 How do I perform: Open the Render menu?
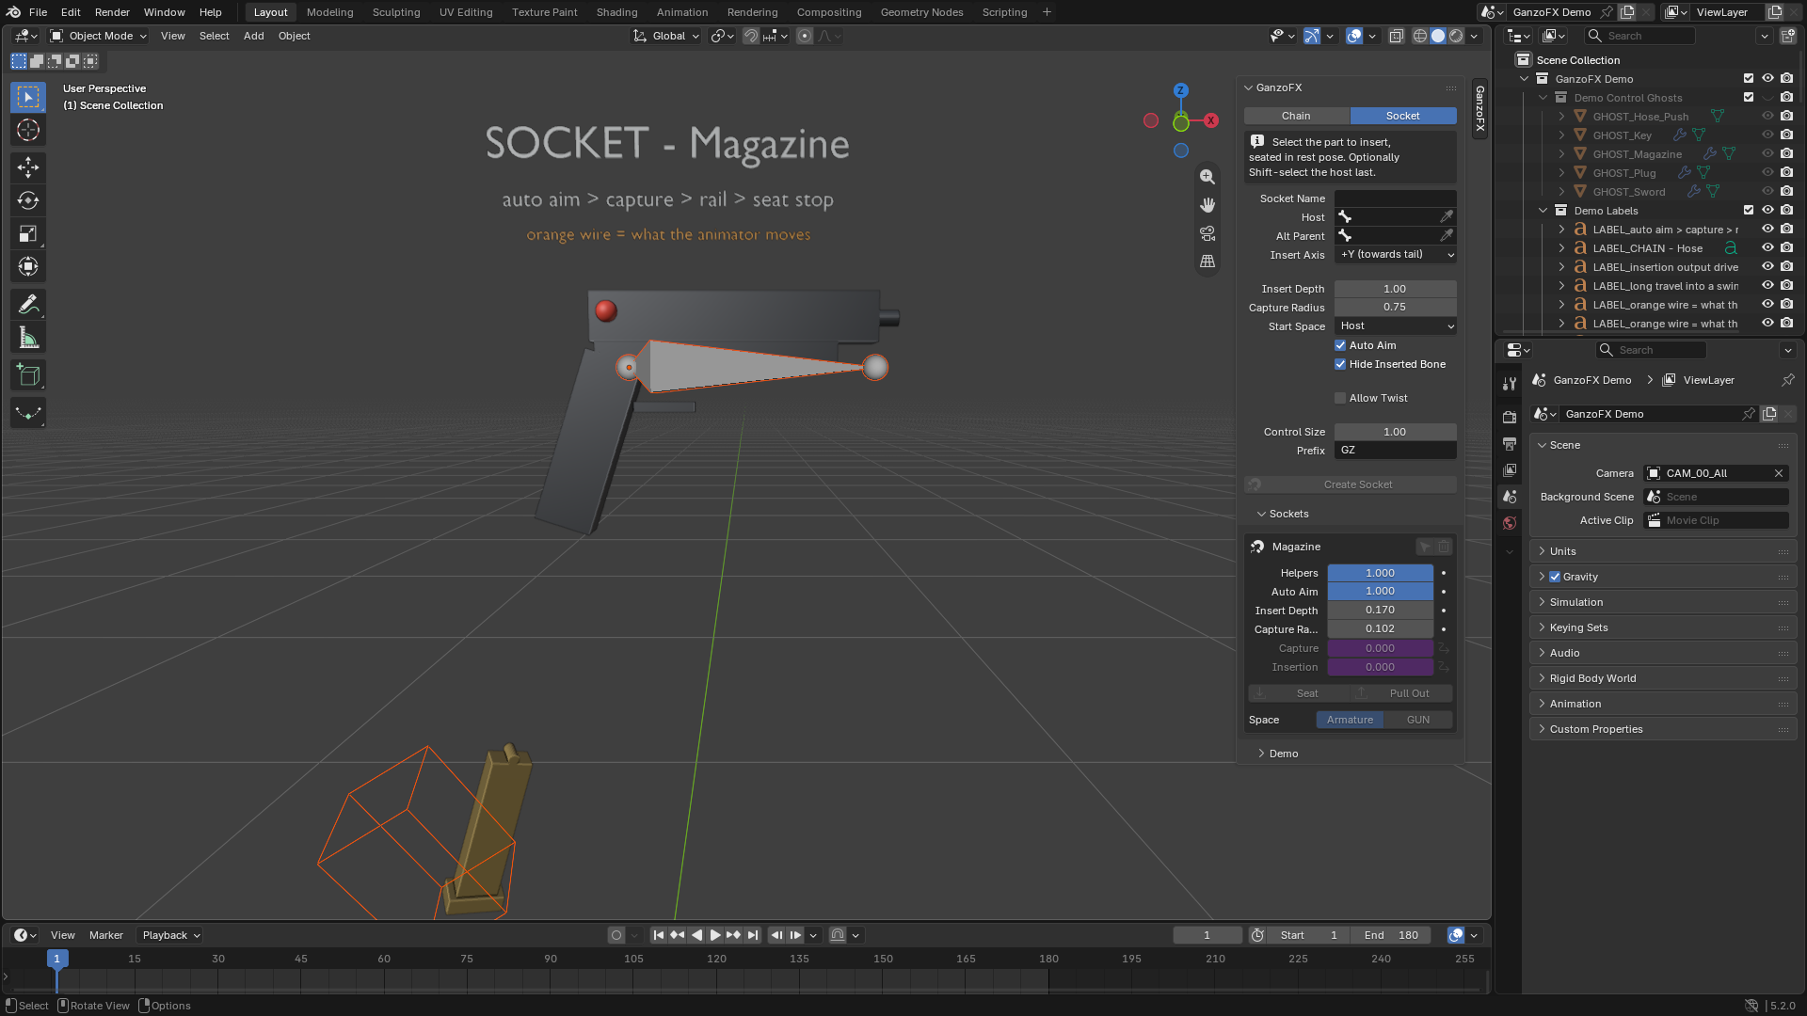[x=112, y=12]
